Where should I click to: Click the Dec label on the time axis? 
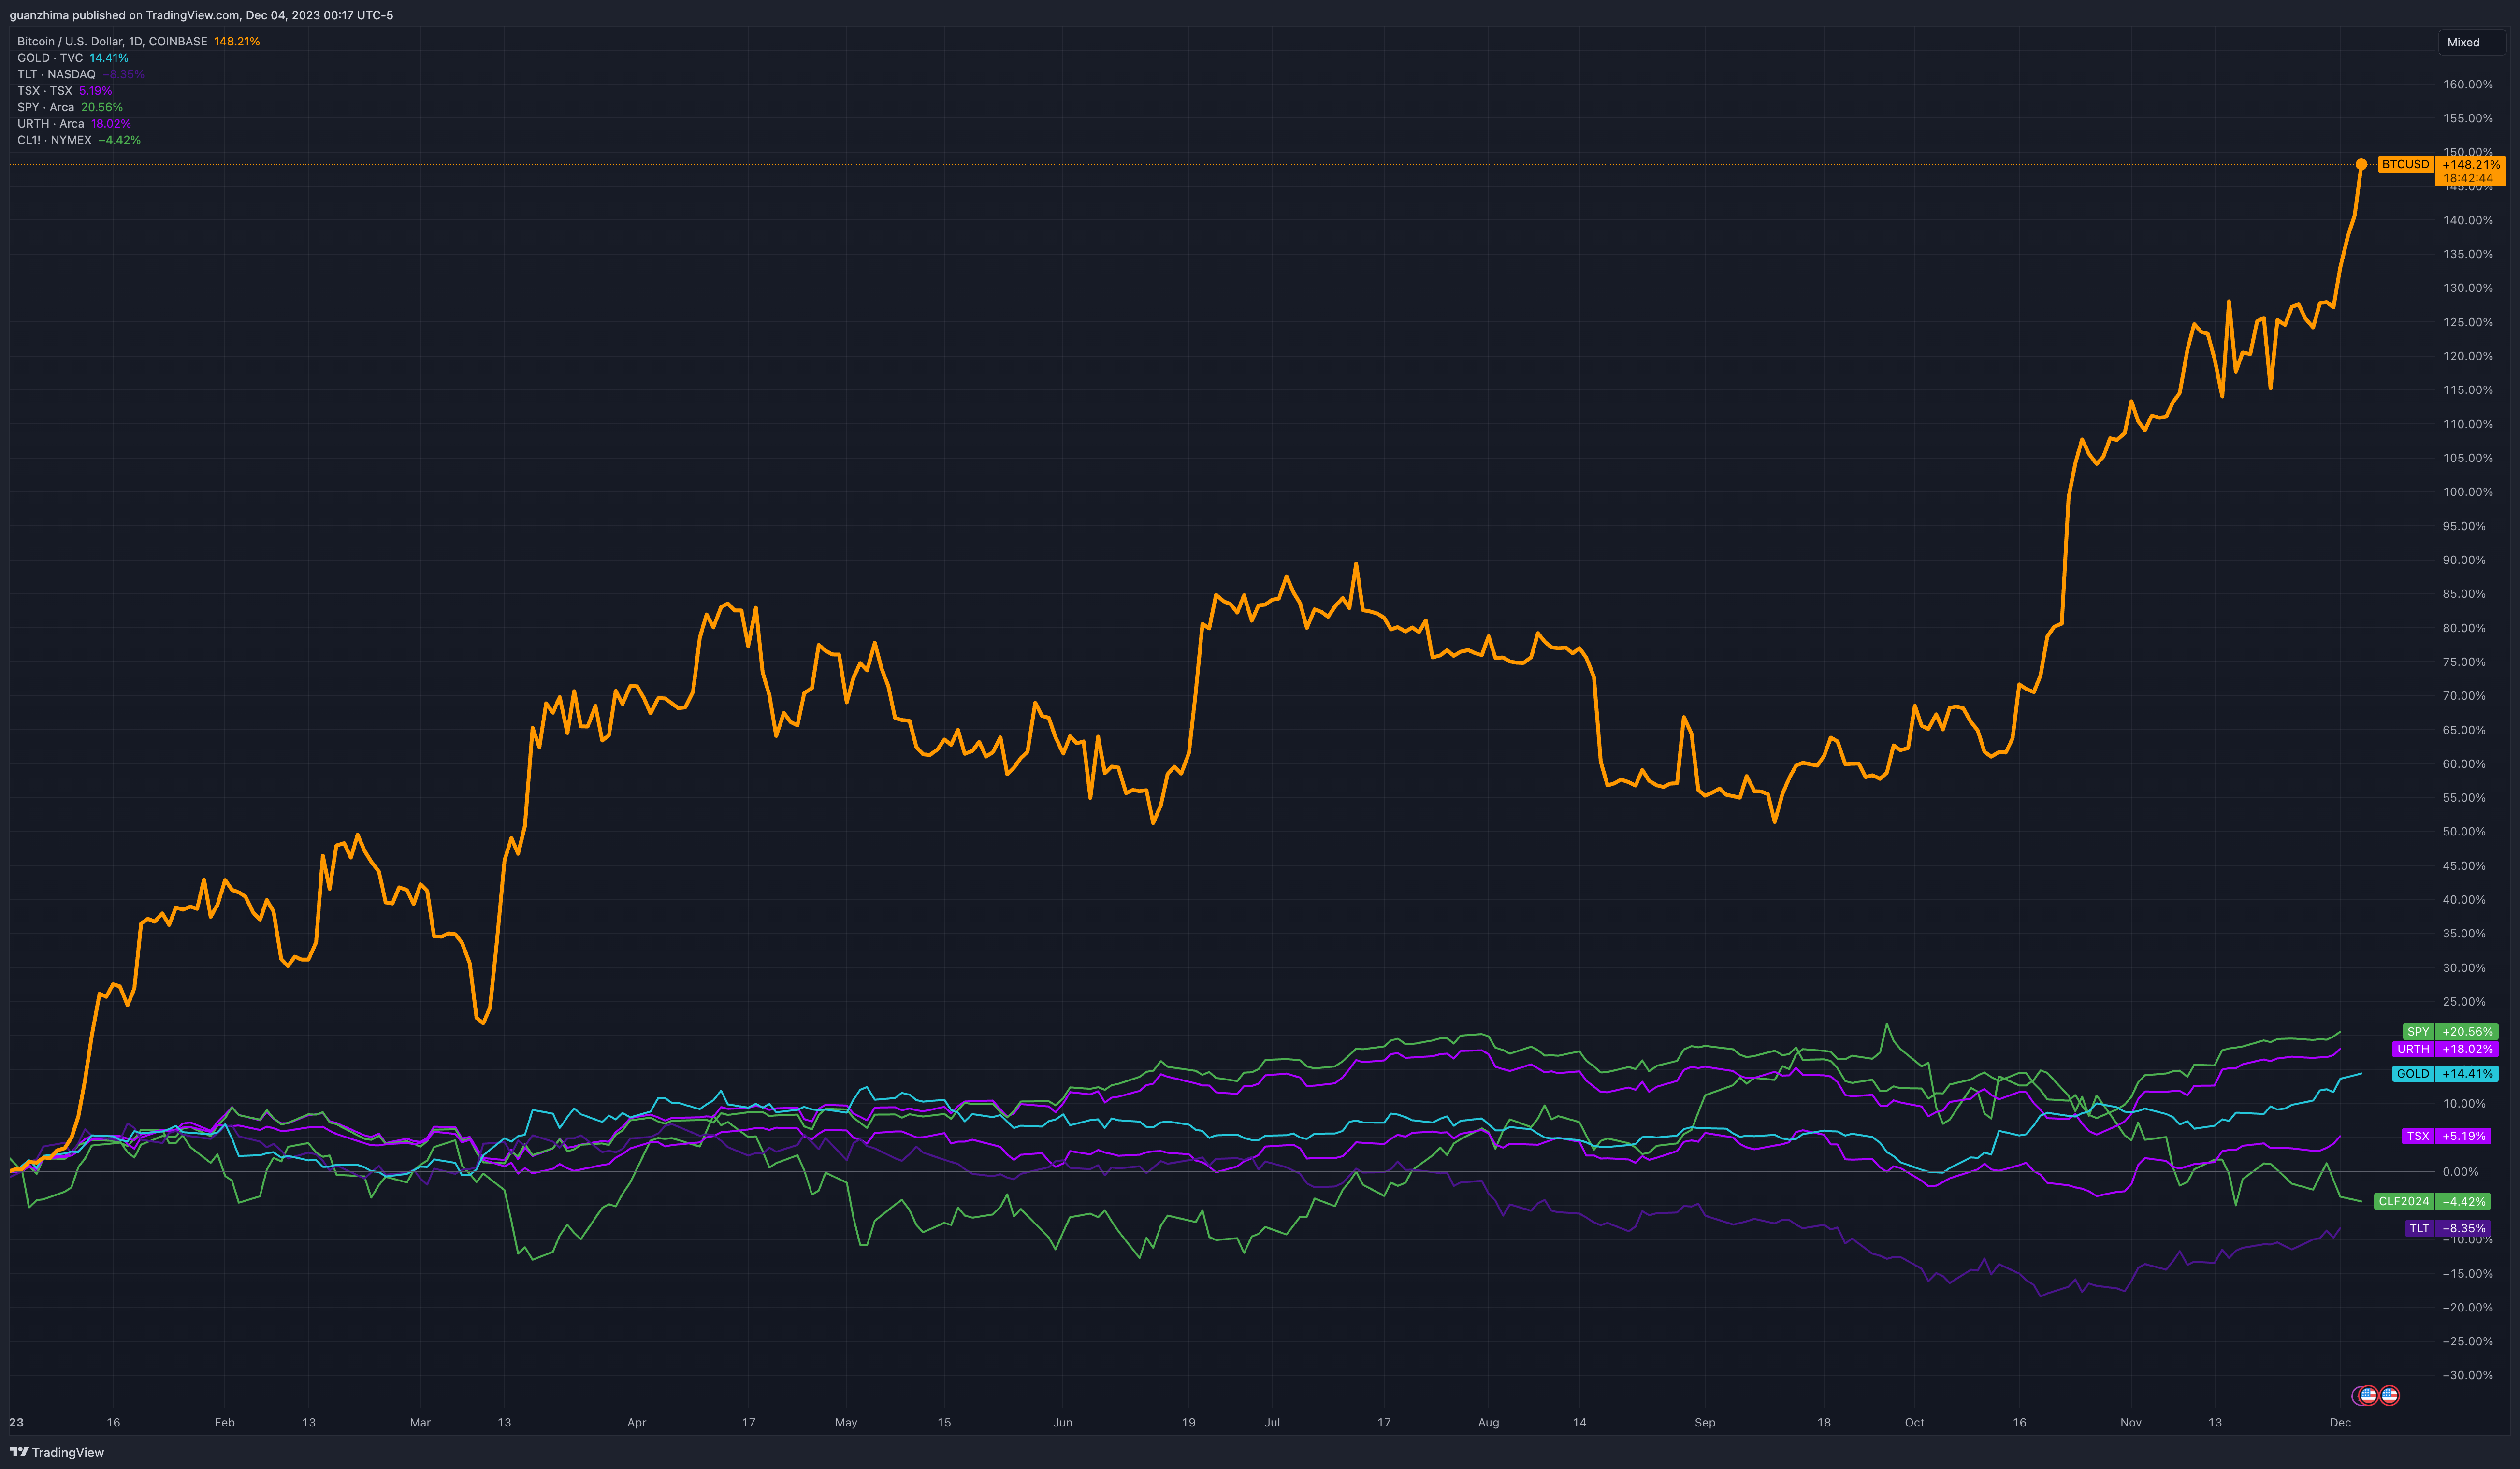(x=2341, y=1422)
